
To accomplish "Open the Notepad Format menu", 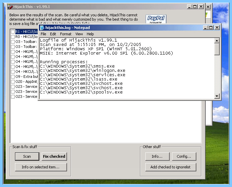I will [66, 34].
